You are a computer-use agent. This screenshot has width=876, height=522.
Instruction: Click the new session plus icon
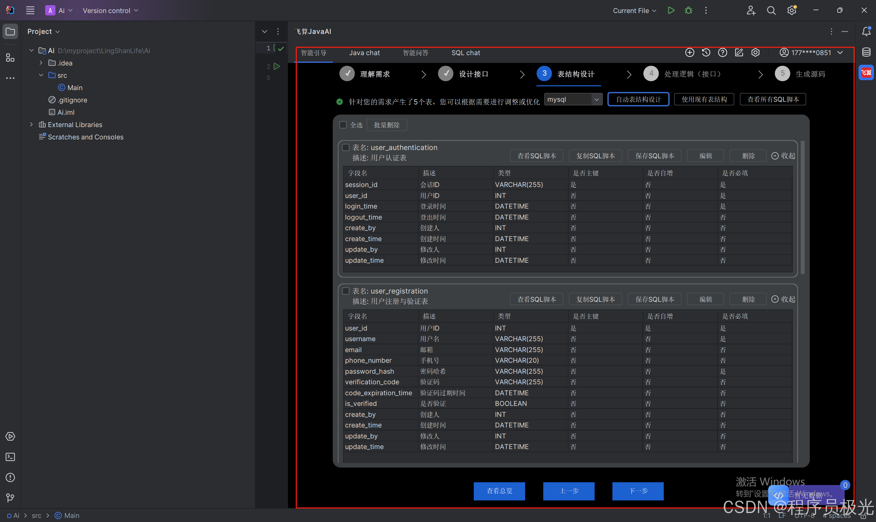pyautogui.click(x=689, y=53)
